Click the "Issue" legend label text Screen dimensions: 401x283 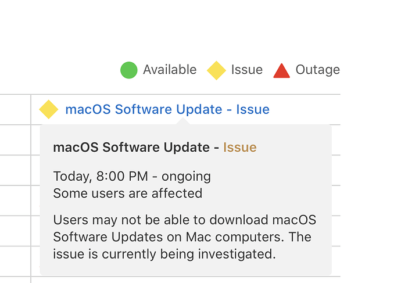pos(247,70)
